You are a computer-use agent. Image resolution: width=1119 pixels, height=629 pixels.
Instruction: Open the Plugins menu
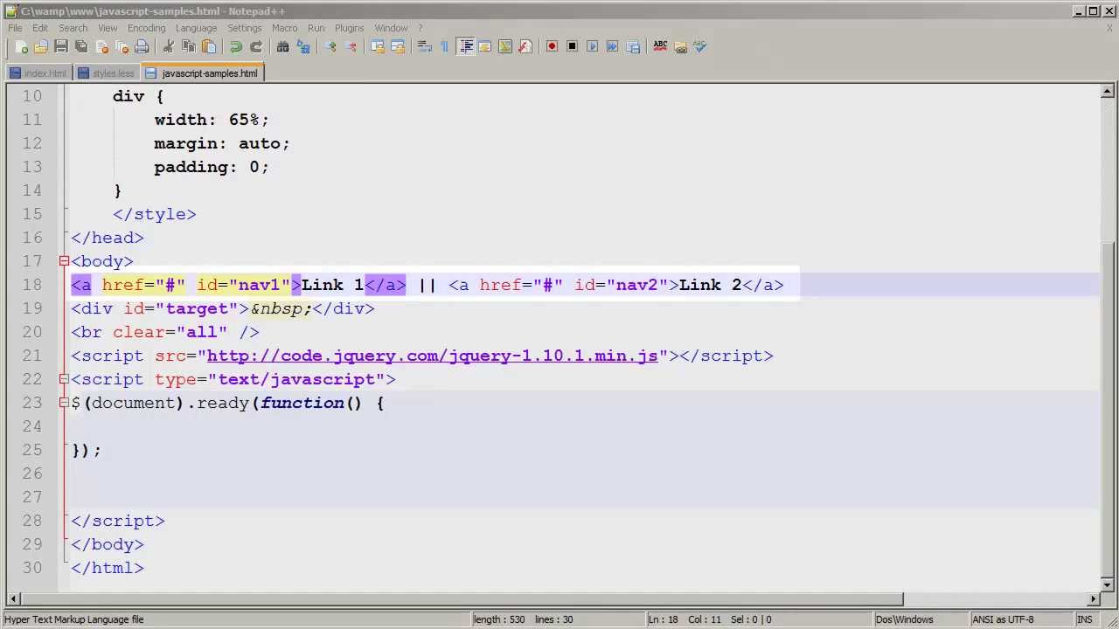click(x=349, y=28)
